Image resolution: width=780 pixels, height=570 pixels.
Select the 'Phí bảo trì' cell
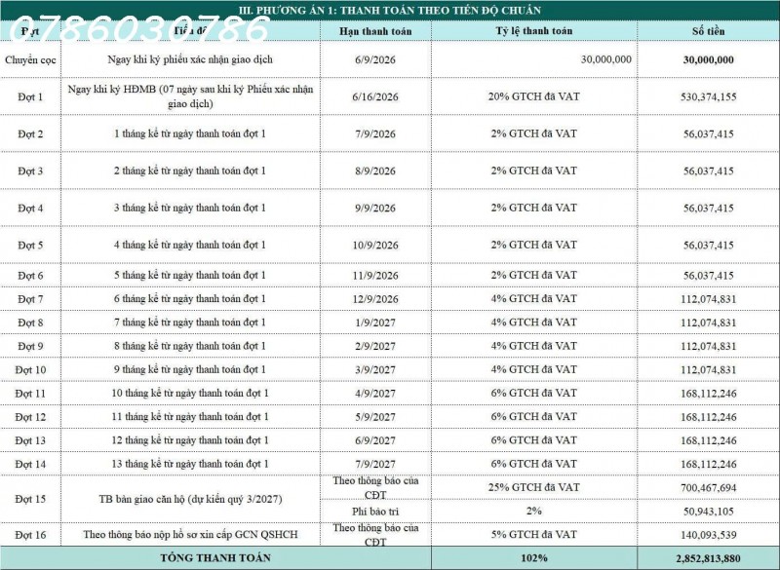pyautogui.click(x=375, y=512)
